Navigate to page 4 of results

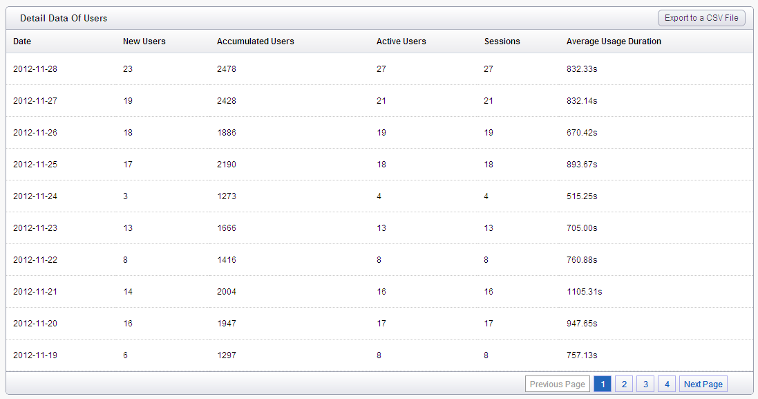click(667, 384)
